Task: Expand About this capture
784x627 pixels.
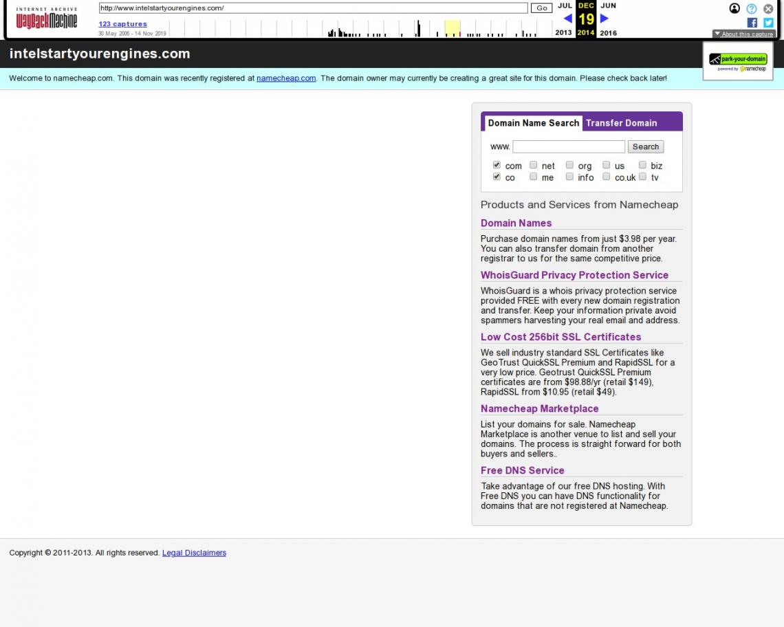Action: point(744,34)
